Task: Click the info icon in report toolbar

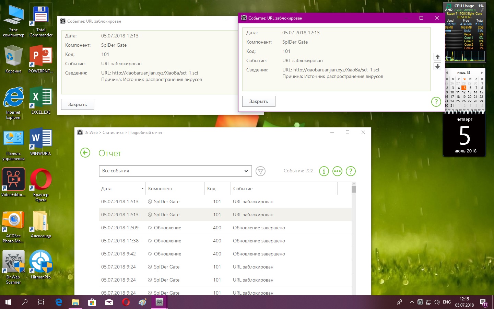Action: pos(324,171)
